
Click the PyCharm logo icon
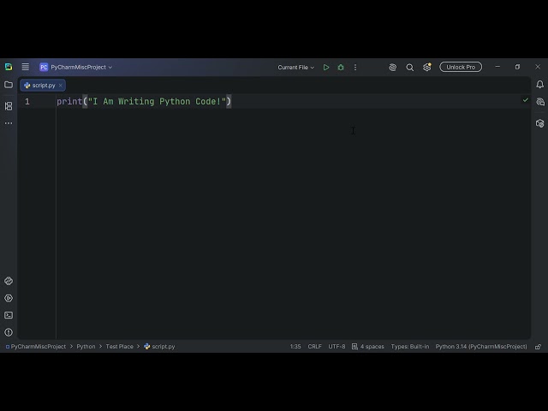9,67
